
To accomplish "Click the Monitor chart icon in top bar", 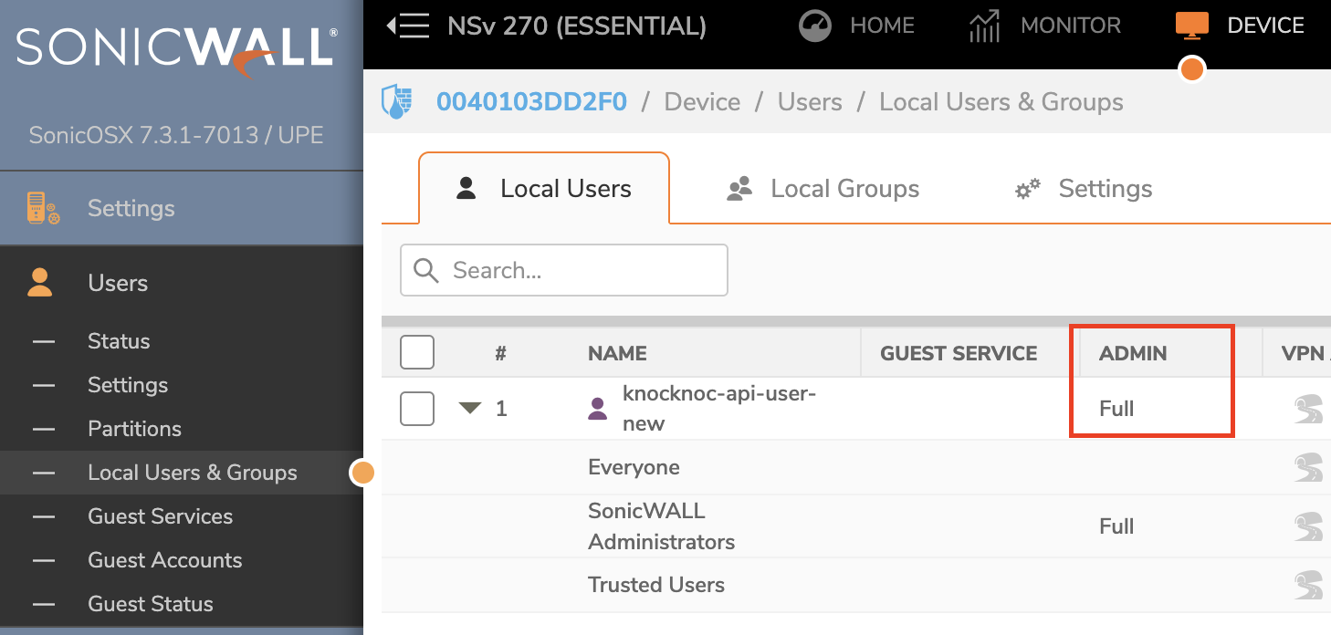I will (x=984, y=26).
